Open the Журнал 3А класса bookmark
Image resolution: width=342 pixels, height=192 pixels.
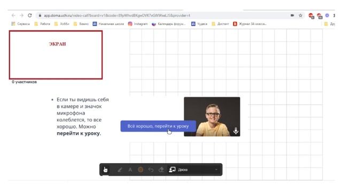click(250, 23)
